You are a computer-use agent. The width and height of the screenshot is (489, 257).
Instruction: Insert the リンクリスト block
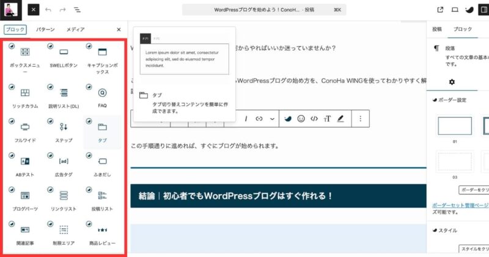tap(64, 200)
